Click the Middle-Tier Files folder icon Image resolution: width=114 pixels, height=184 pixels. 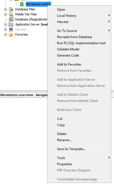(x=11, y=14)
